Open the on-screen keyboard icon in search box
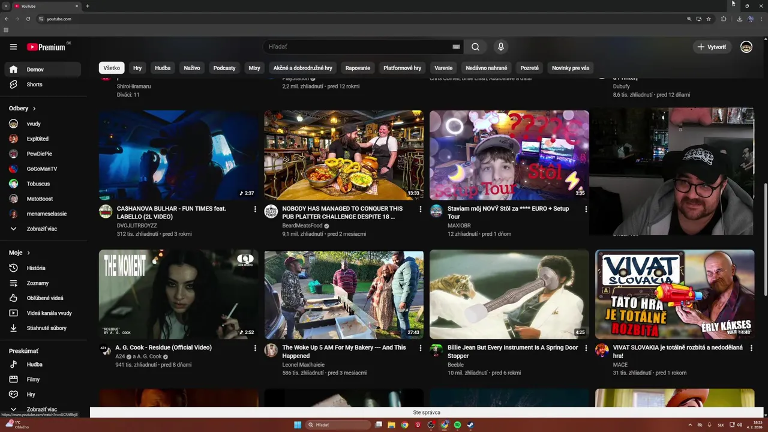This screenshot has width=768, height=432. pos(456,47)
